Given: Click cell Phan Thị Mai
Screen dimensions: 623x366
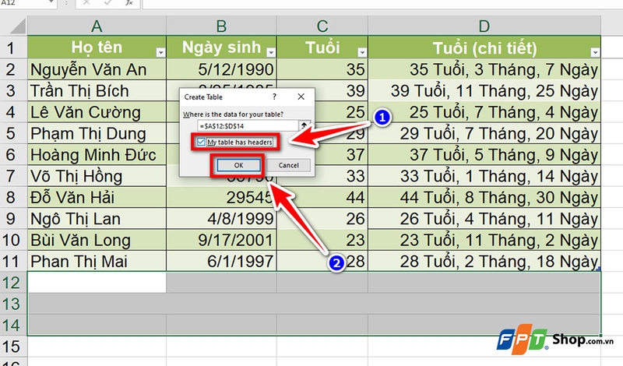Looking at the screenshot, I should 97,262.
